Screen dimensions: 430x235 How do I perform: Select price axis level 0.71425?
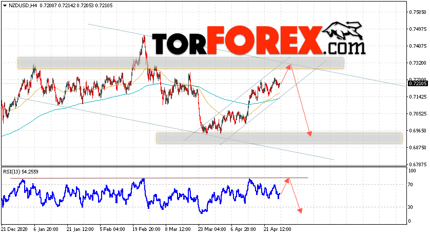point(418,97)
